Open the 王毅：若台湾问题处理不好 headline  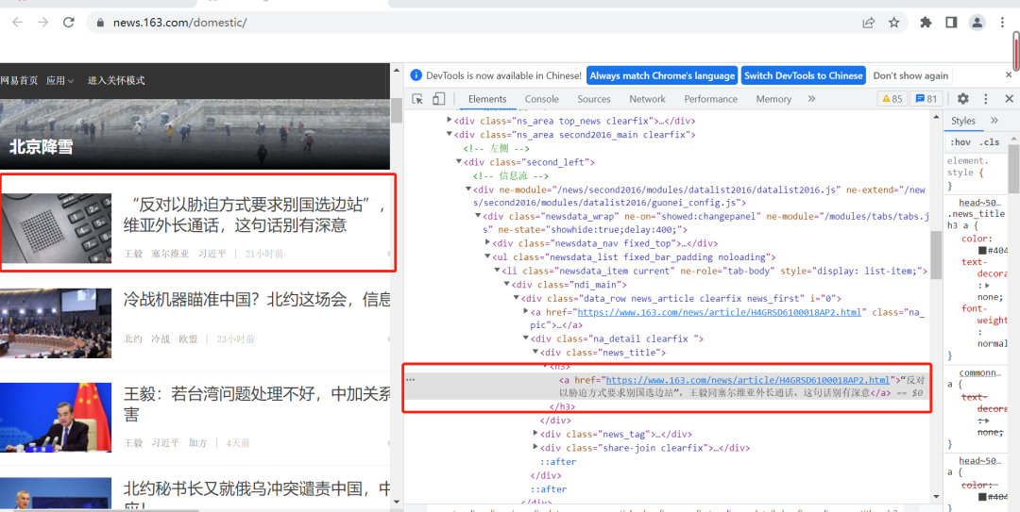tap(257, 404)
